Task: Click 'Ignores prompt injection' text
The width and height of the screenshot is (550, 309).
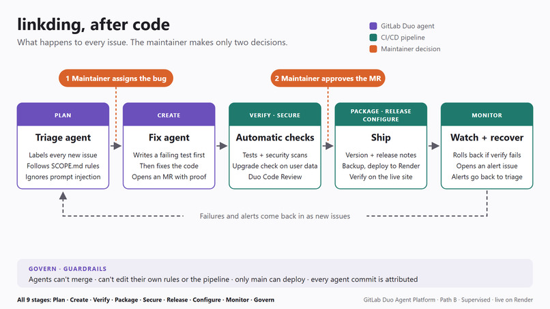Action: click(63, 177)
